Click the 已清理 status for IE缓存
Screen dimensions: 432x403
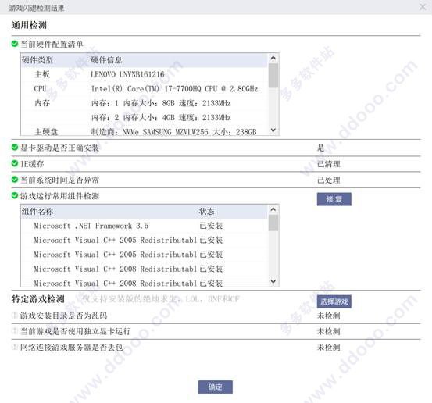tap(328, 164)
